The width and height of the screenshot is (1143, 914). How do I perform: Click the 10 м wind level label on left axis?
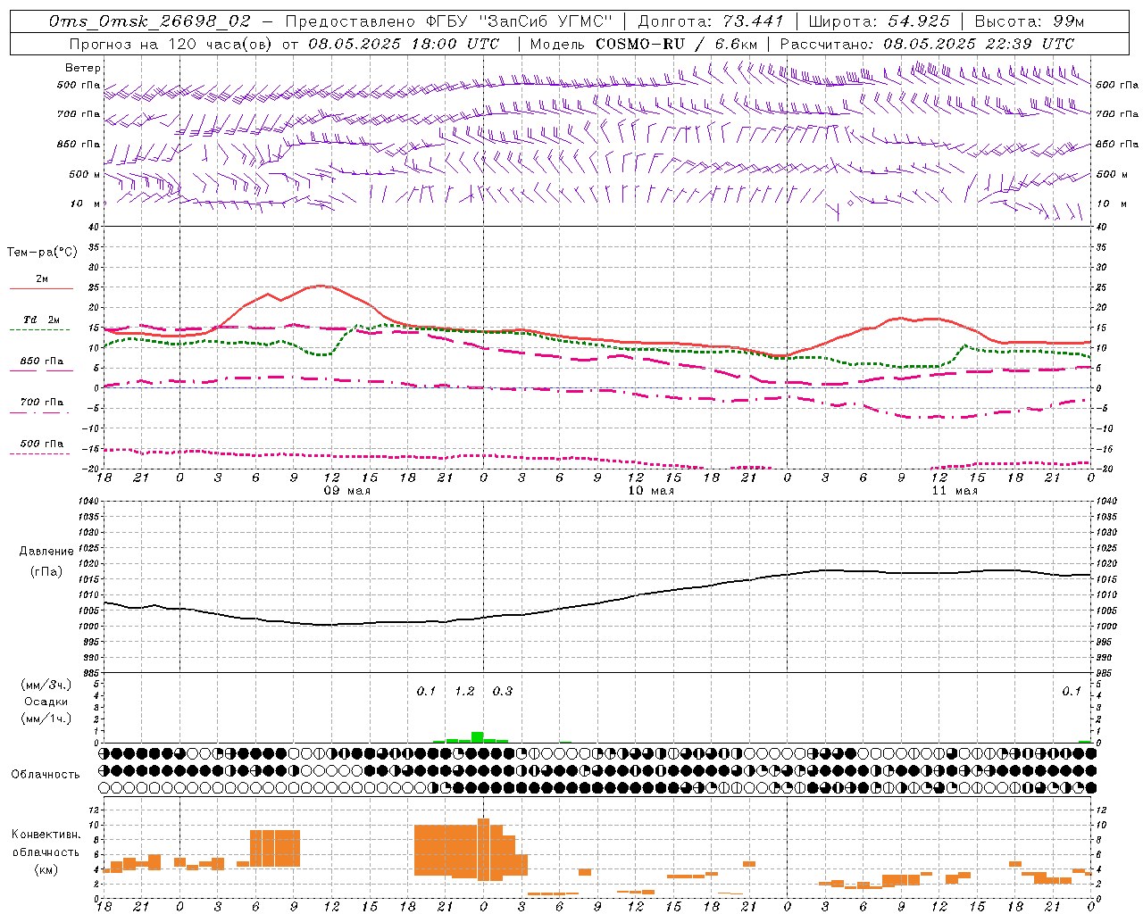(85, 204)
